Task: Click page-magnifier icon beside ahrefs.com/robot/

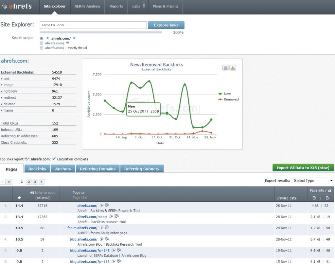Action: coord(111,216)
